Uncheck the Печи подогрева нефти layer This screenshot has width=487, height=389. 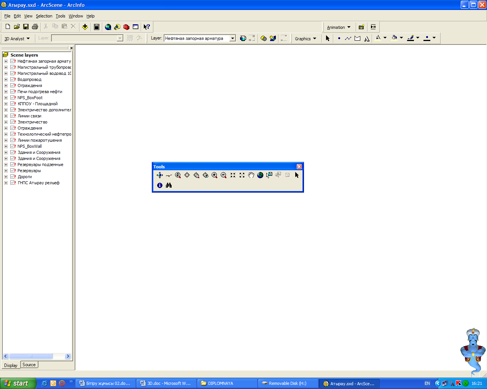pyautogui.click(x=13, y=92)
